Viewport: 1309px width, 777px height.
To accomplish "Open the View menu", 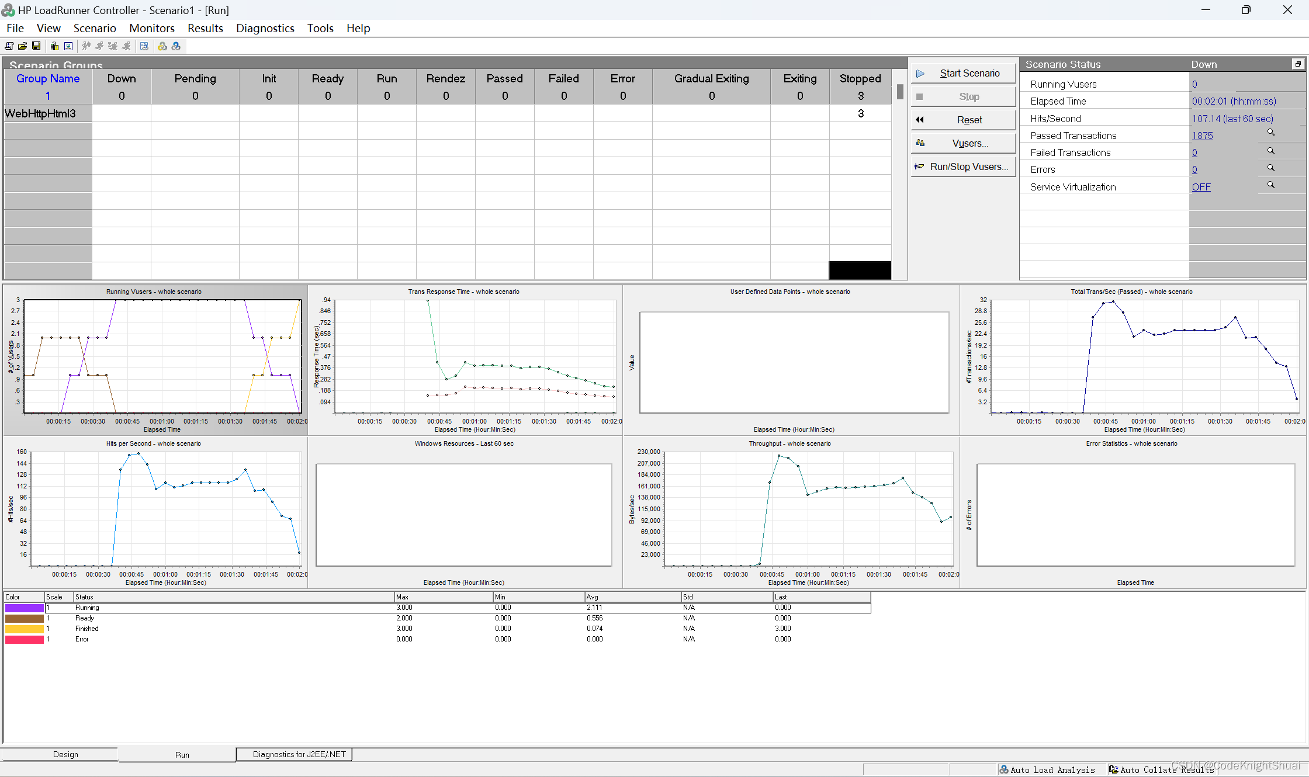I will [49, 28].
